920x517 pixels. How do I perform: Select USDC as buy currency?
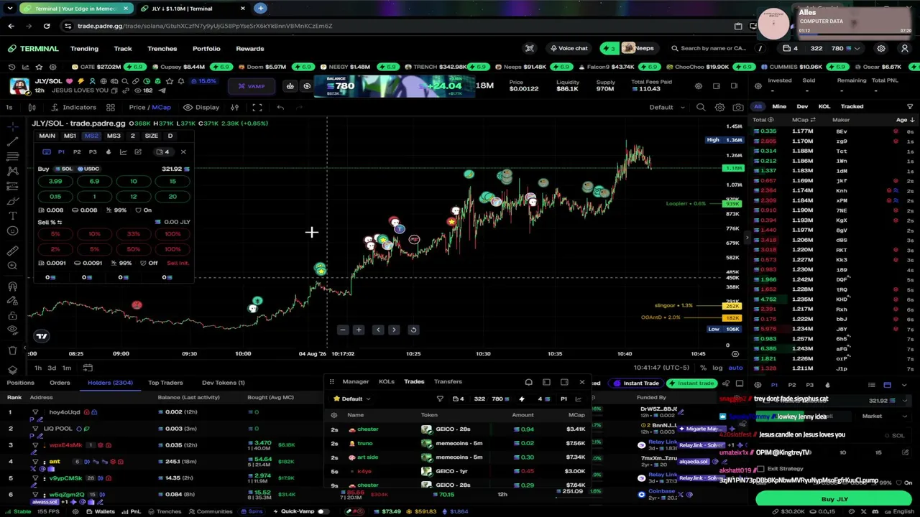coord(89,169)
